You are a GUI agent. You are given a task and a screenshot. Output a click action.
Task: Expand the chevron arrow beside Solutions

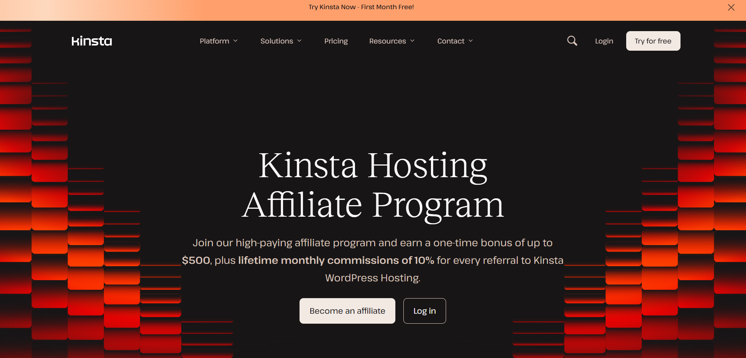[x=300, y=41]
